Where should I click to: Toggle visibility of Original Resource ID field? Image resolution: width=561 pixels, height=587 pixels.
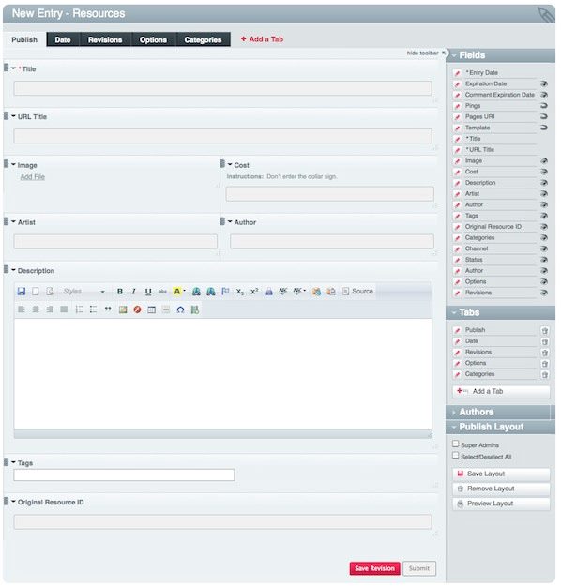544,227
